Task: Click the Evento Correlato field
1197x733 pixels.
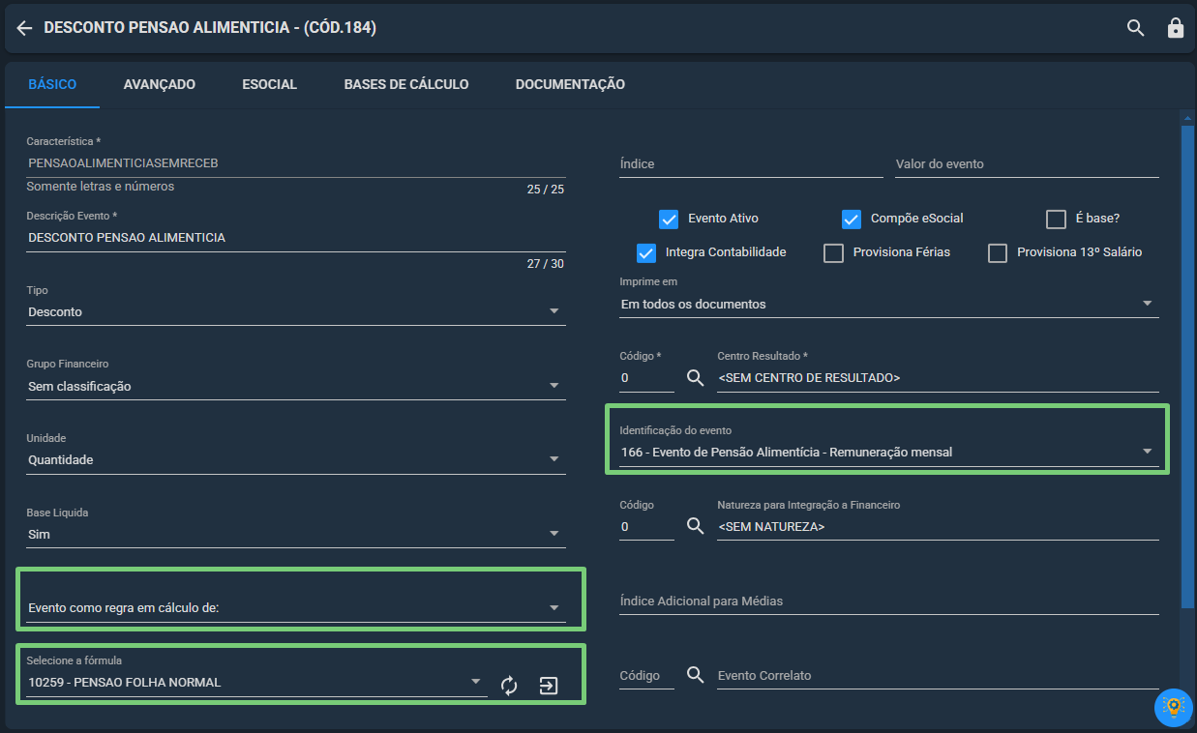Action: pos(938,676)
